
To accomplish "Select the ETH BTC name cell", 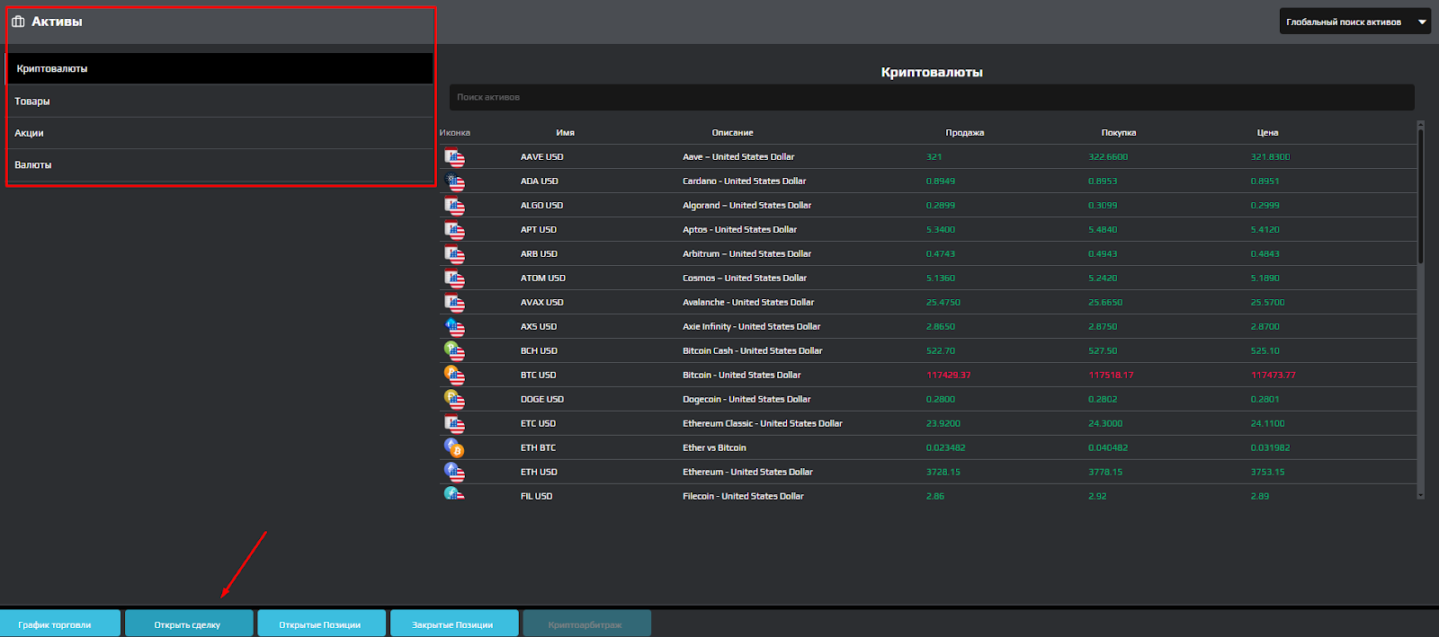I will (x=538, y=448).
